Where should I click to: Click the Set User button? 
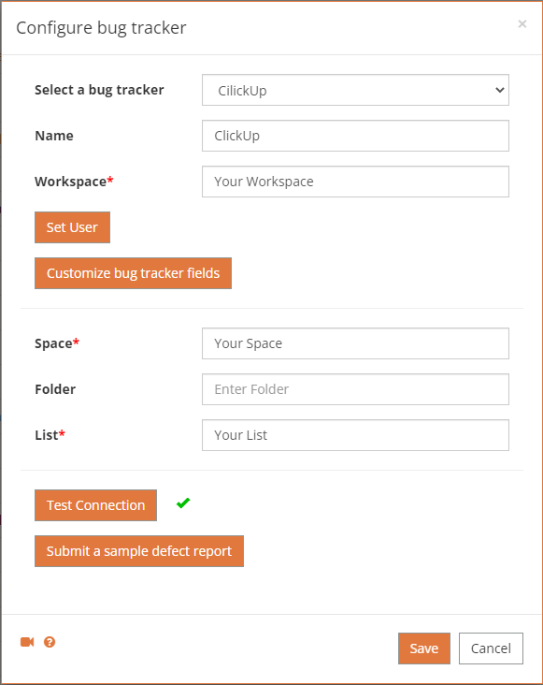coord(72,227)
